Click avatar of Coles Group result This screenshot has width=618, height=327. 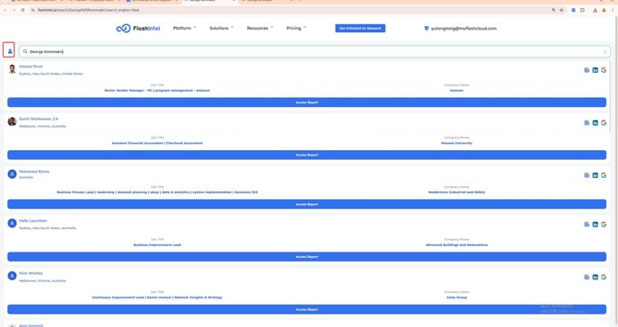13,276
